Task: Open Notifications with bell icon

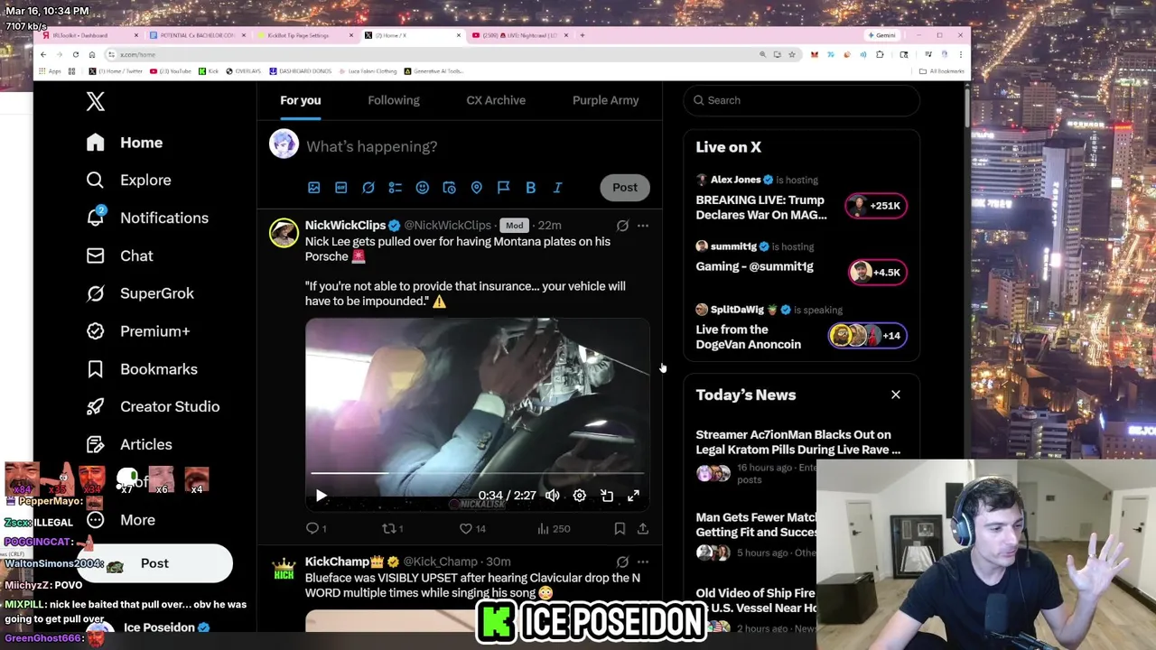Action: click(147, 218)
